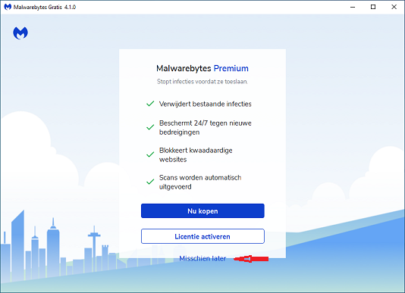
Task: Click text Verwijdert bestaande infecties
Action: [x=205, y=104]
